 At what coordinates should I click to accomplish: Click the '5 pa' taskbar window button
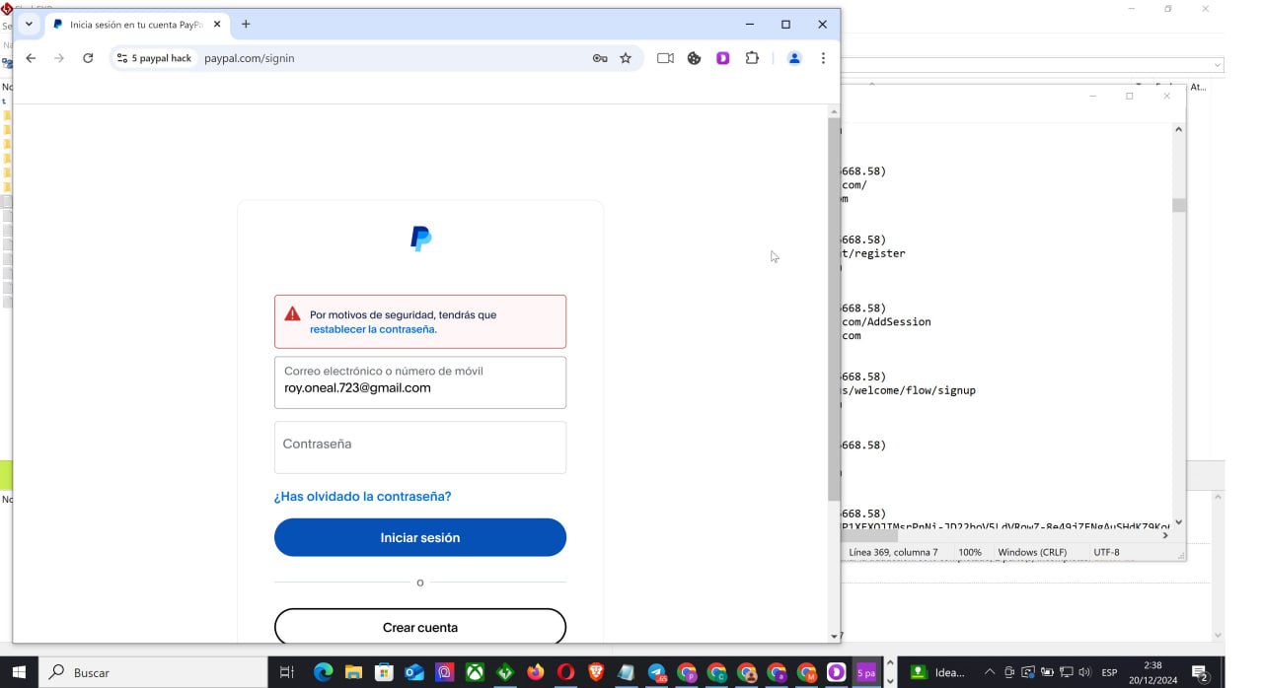point(865,672)
